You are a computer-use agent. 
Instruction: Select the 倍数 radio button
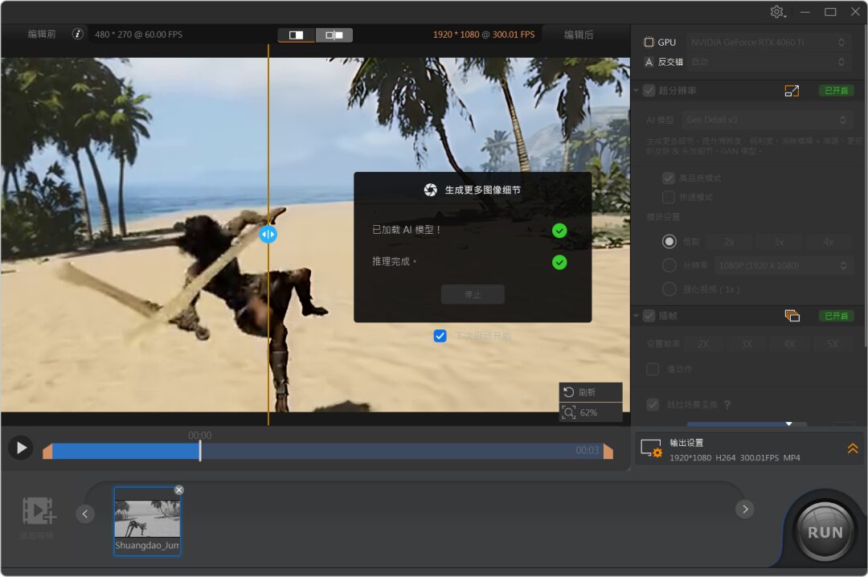pos(669,241)
